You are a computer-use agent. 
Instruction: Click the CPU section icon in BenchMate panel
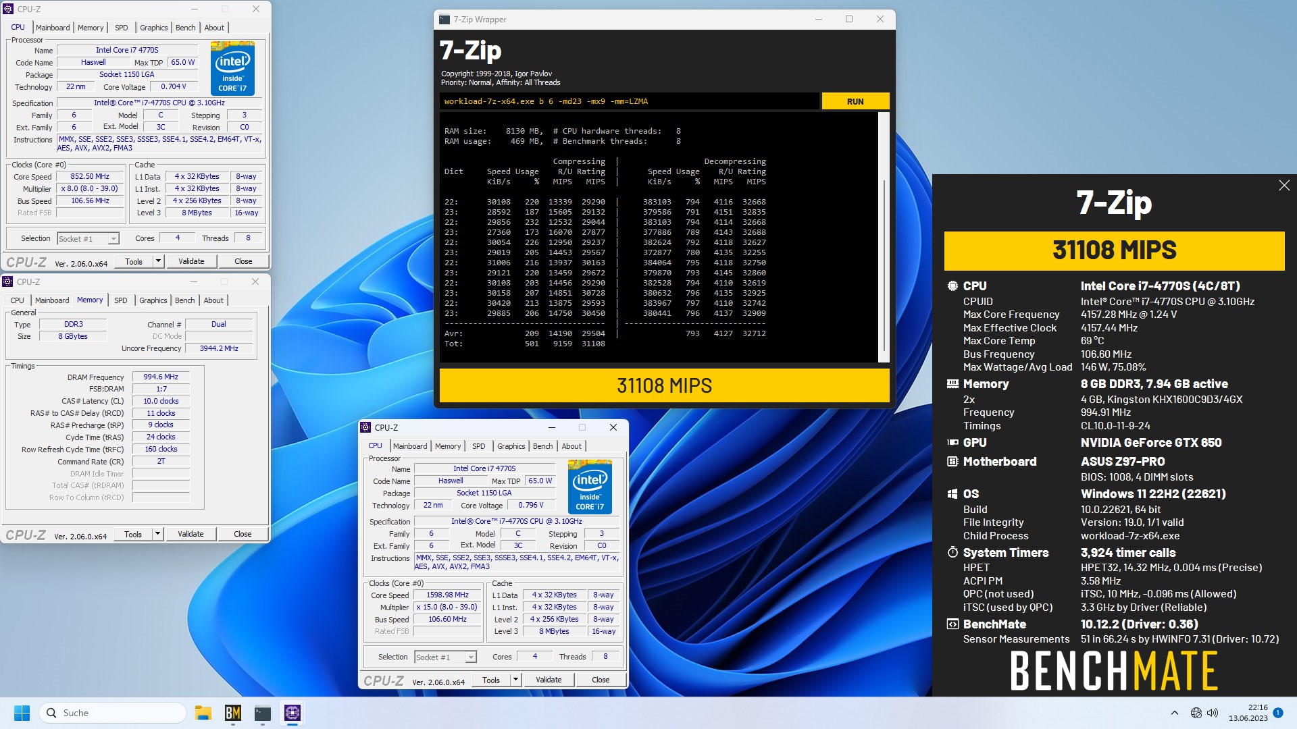point(952,286)
